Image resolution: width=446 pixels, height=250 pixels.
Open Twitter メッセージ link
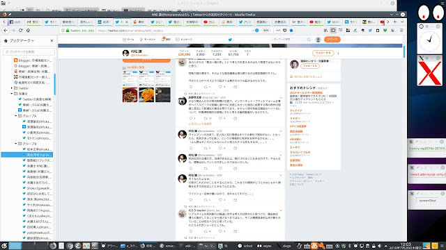184,40
